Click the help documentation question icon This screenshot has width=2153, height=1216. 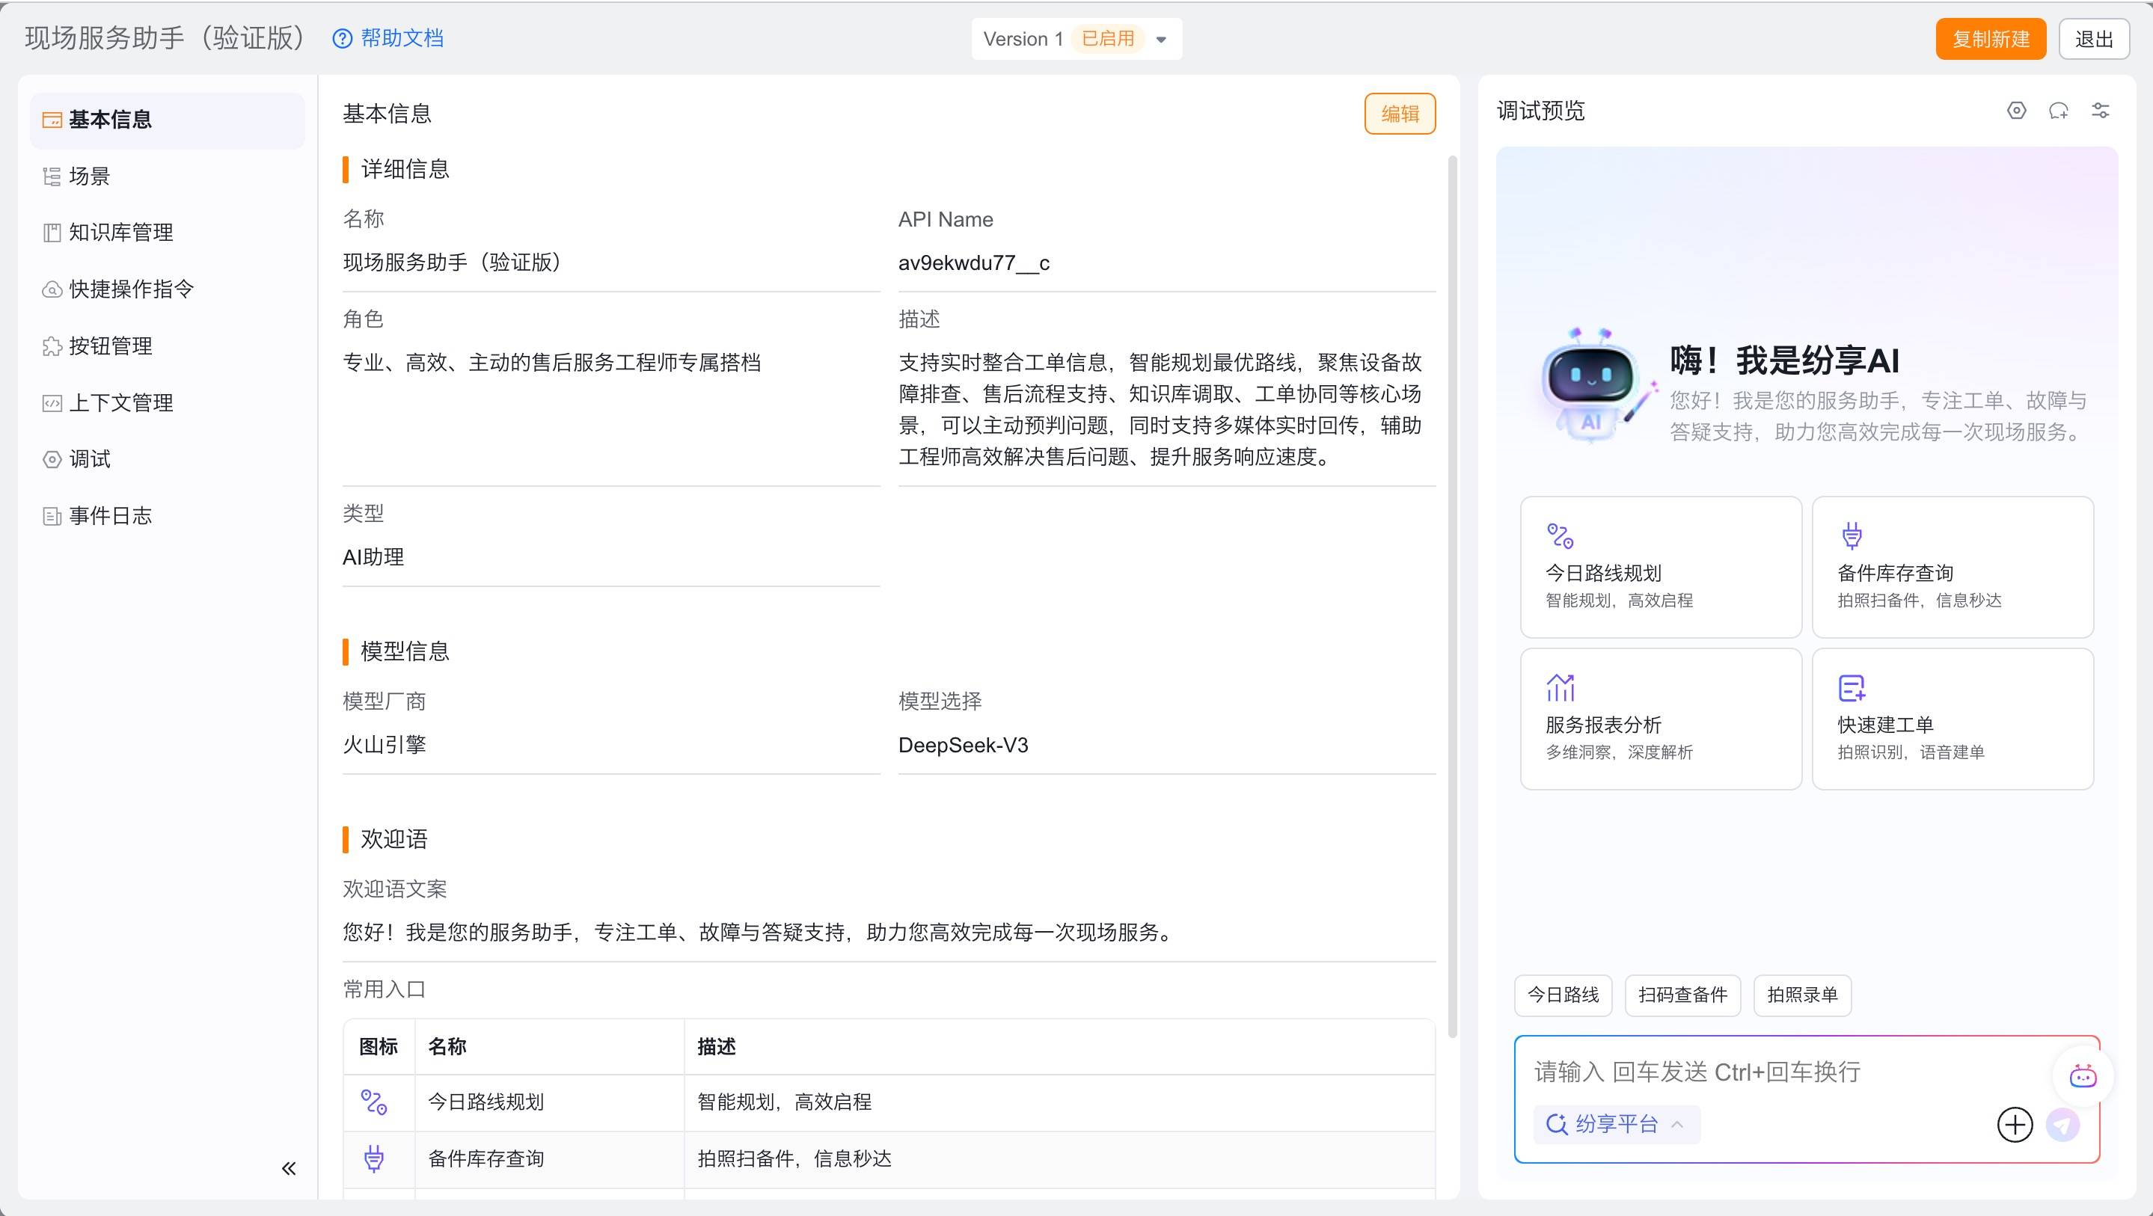[342, 38]
